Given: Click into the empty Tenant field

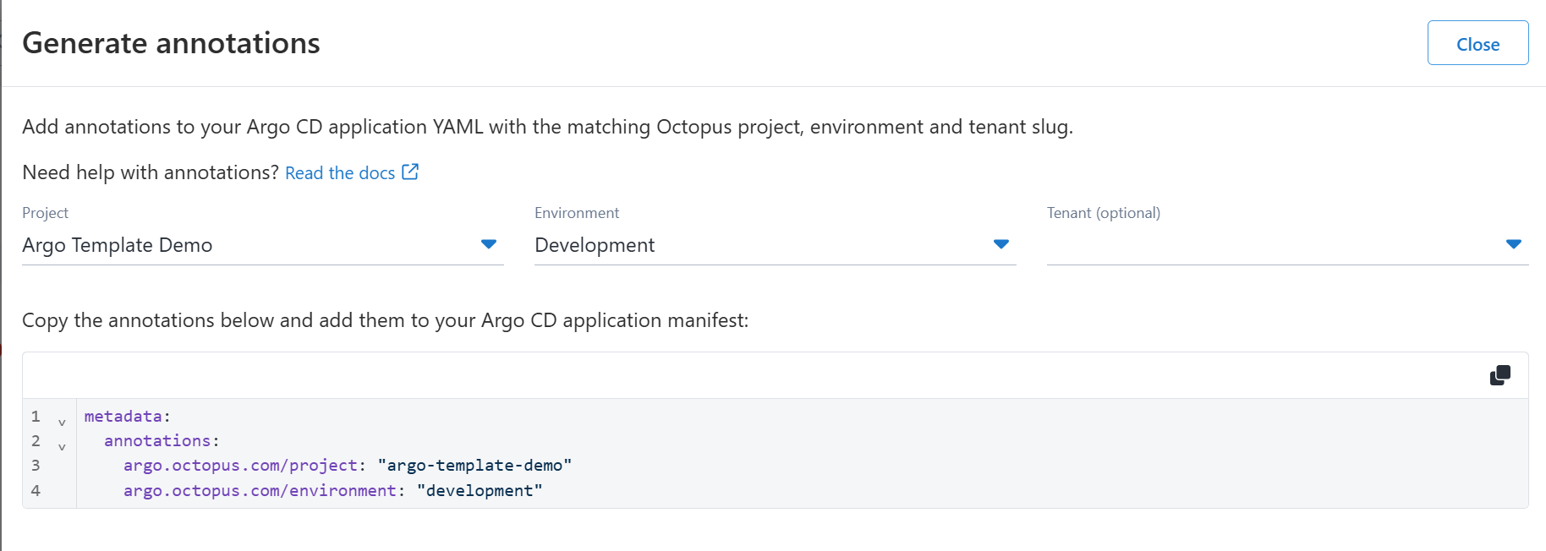Looking at the screenshot, I should (1269, 245).
